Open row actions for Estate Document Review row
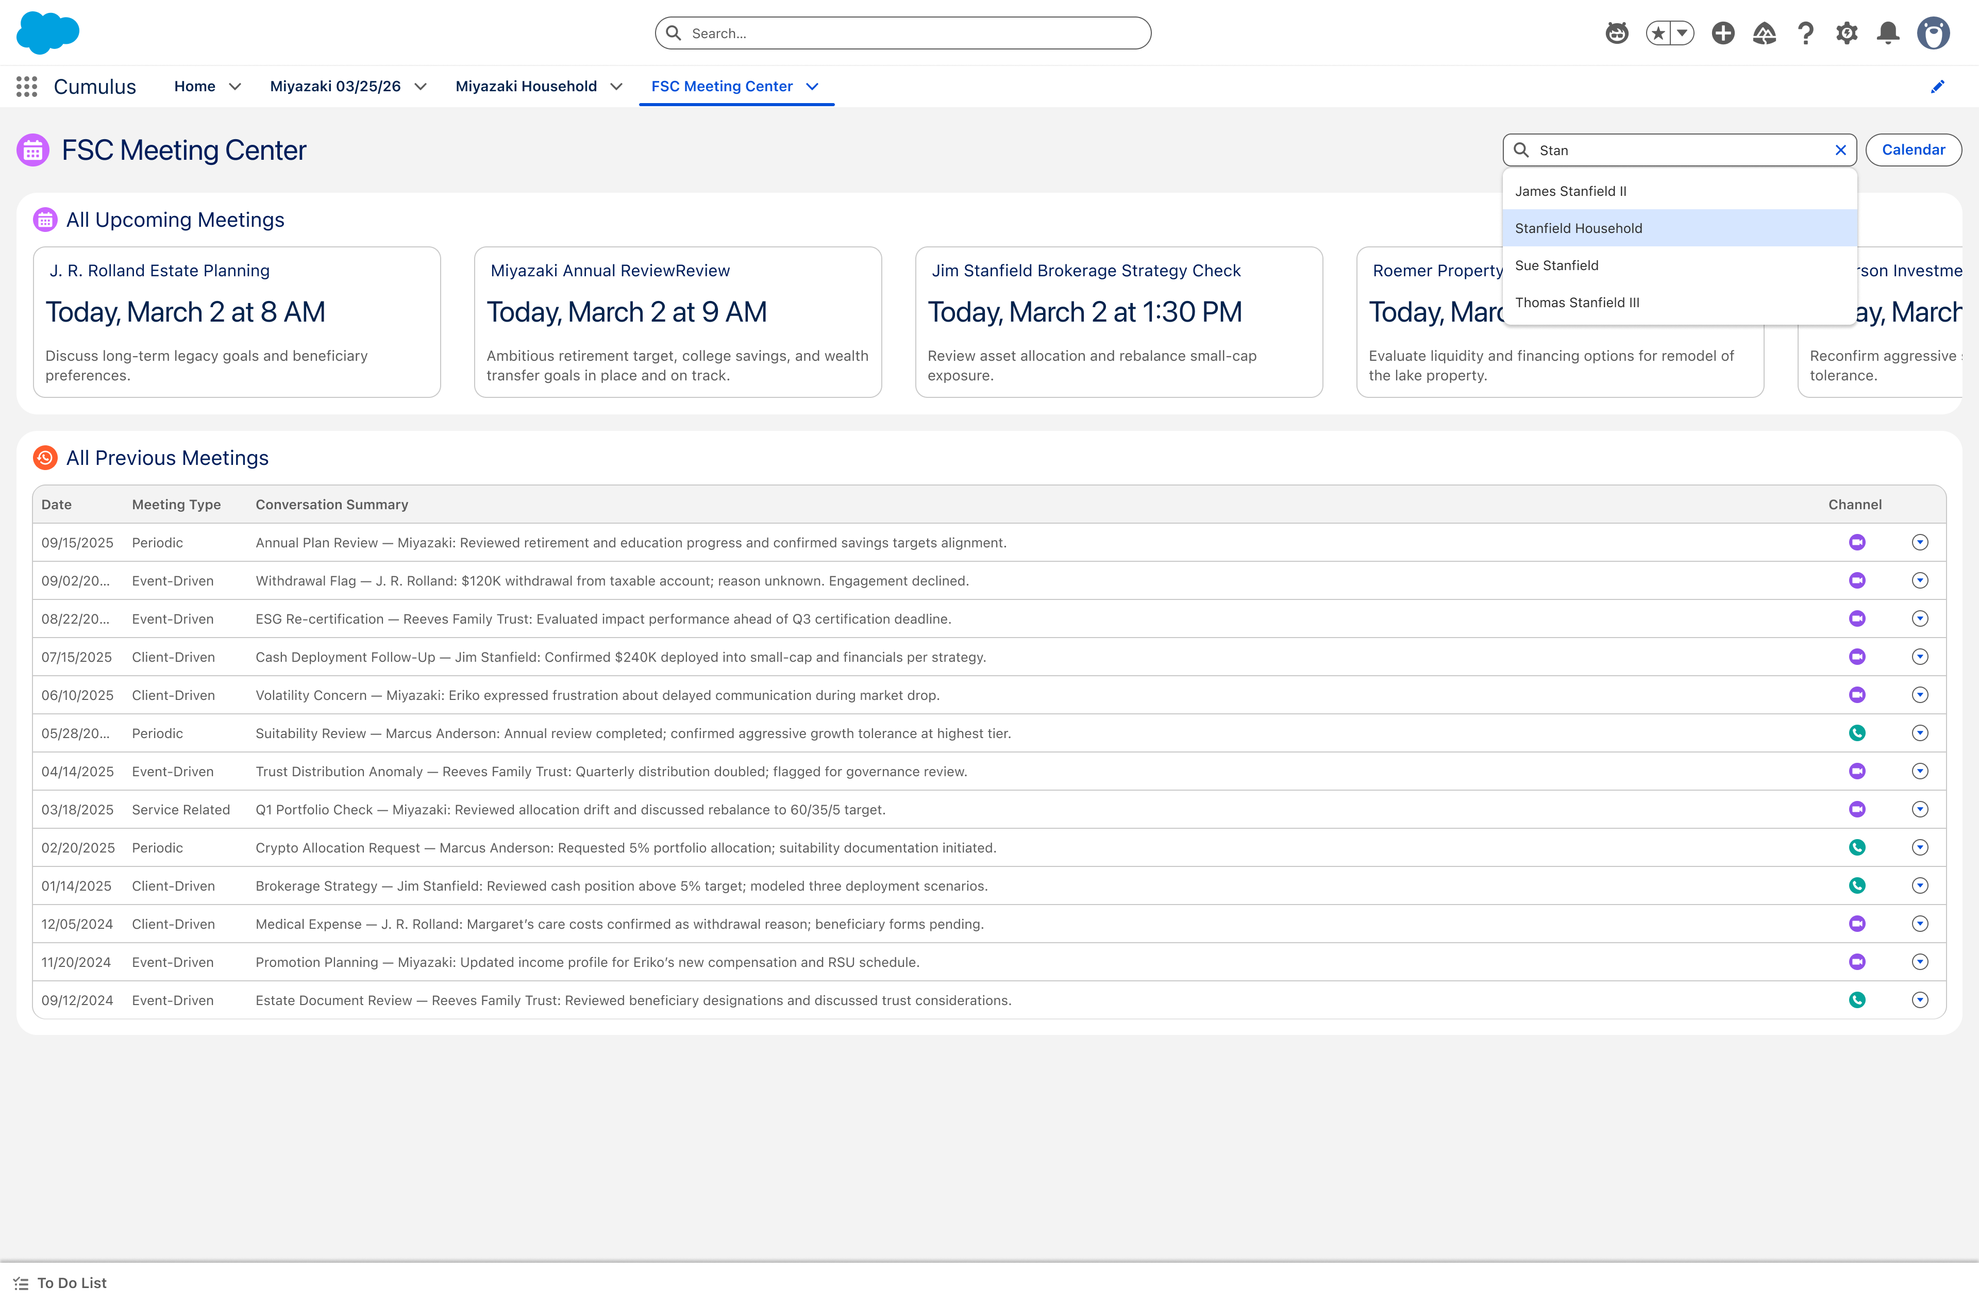 (x=1919, y=999)
